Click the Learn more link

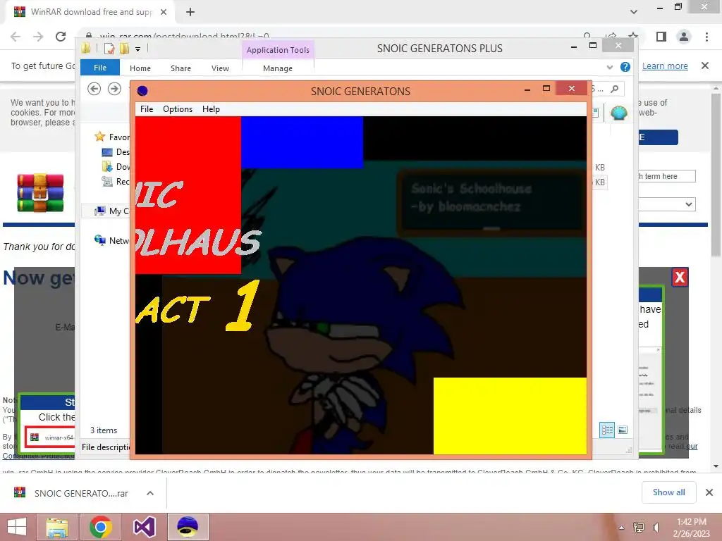tap(665, 66)
